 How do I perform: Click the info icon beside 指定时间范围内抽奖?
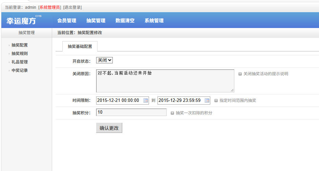pos(216,101)
